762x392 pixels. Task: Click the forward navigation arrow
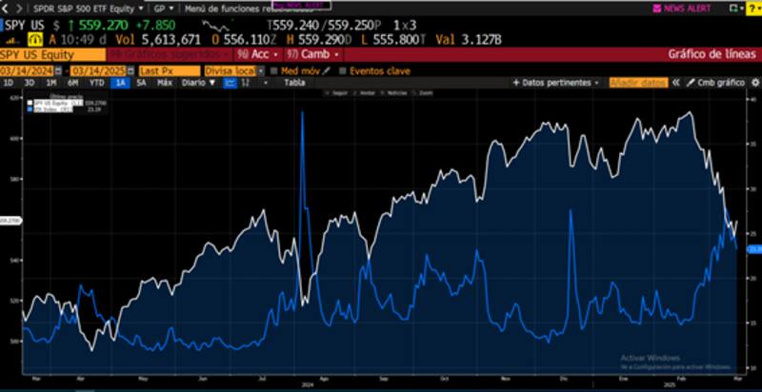(x=19, y=8)
